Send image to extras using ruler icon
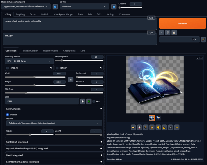 point(164,127)
